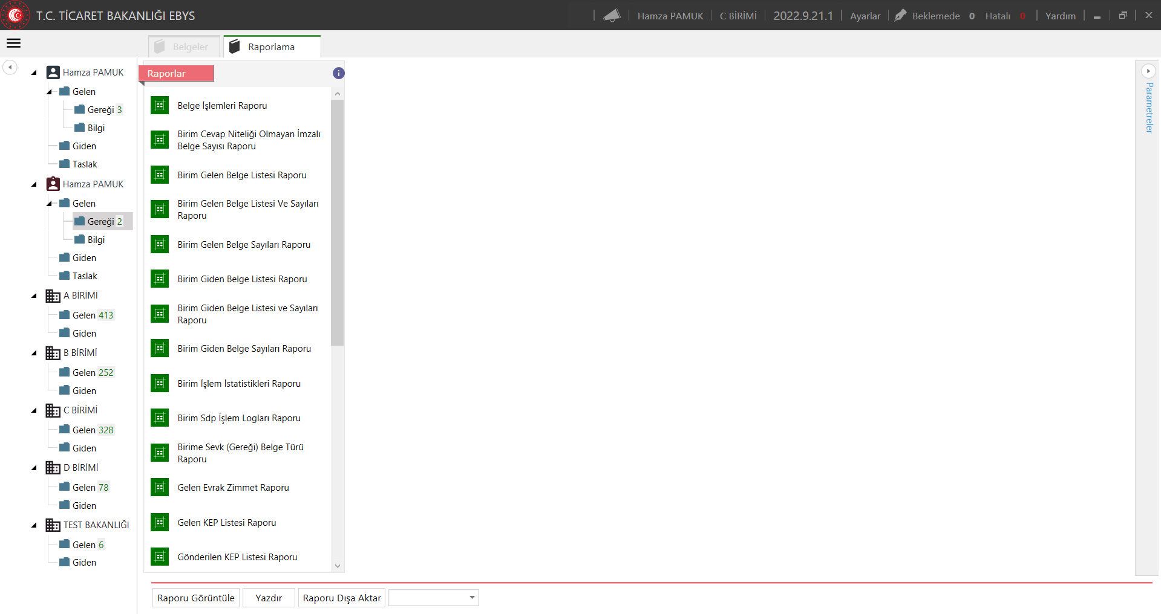This screenshot has width=1161, height=614.
Task: Click the Birim Gelen Belge Listesi Raporu icon
Action: tap(160, 175)
